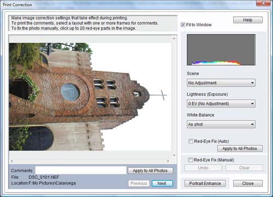273x197 pixels.
Task: Open the White Balance dropdown
Action: [x=221, y=124]
